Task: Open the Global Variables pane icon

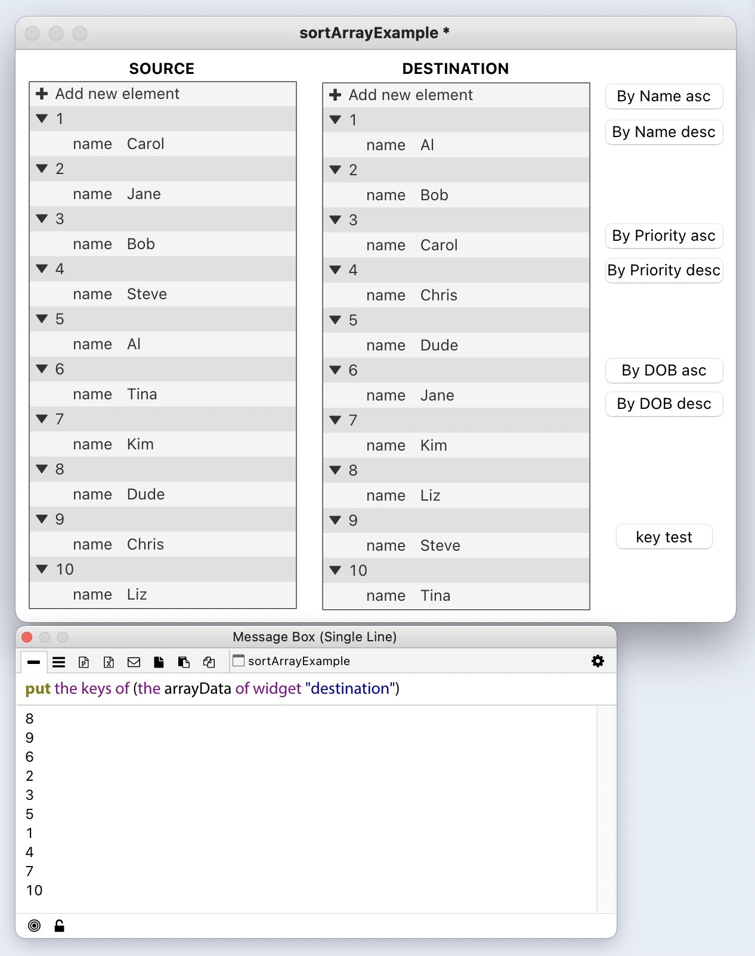Action: (x=109, y=662)
